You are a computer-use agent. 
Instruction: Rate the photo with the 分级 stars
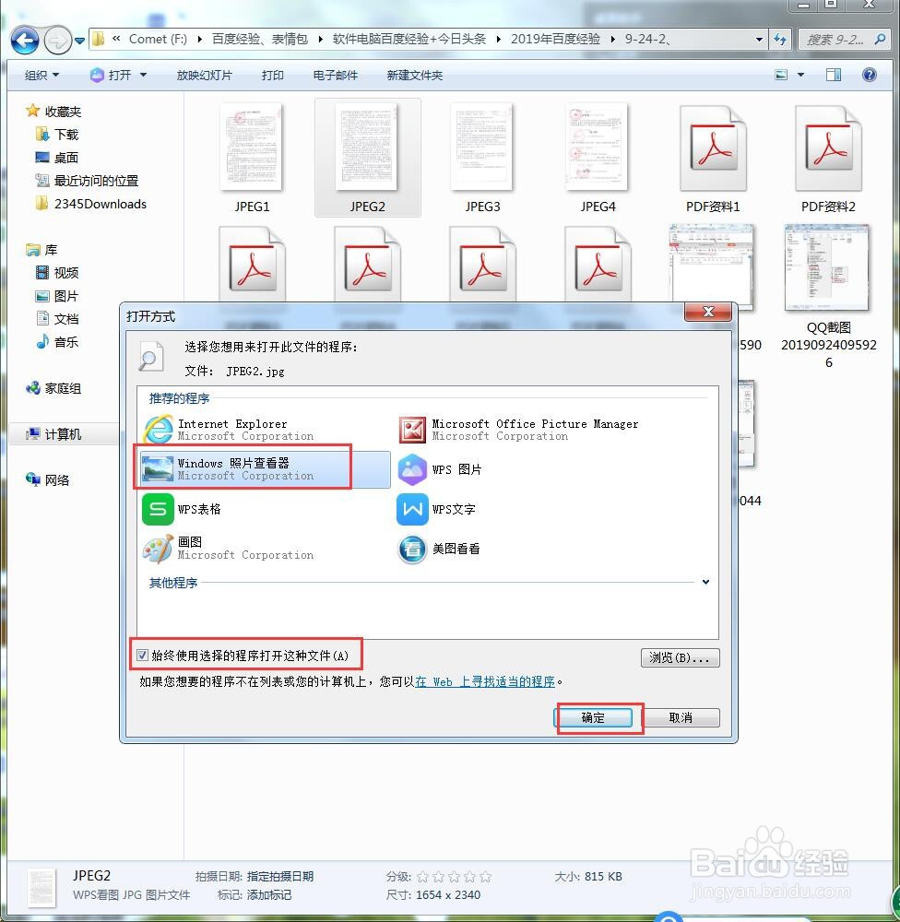point(451,877)
